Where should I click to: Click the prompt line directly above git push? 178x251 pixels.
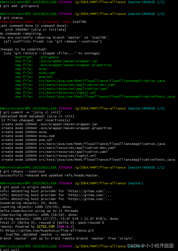(x=72, y=183)
